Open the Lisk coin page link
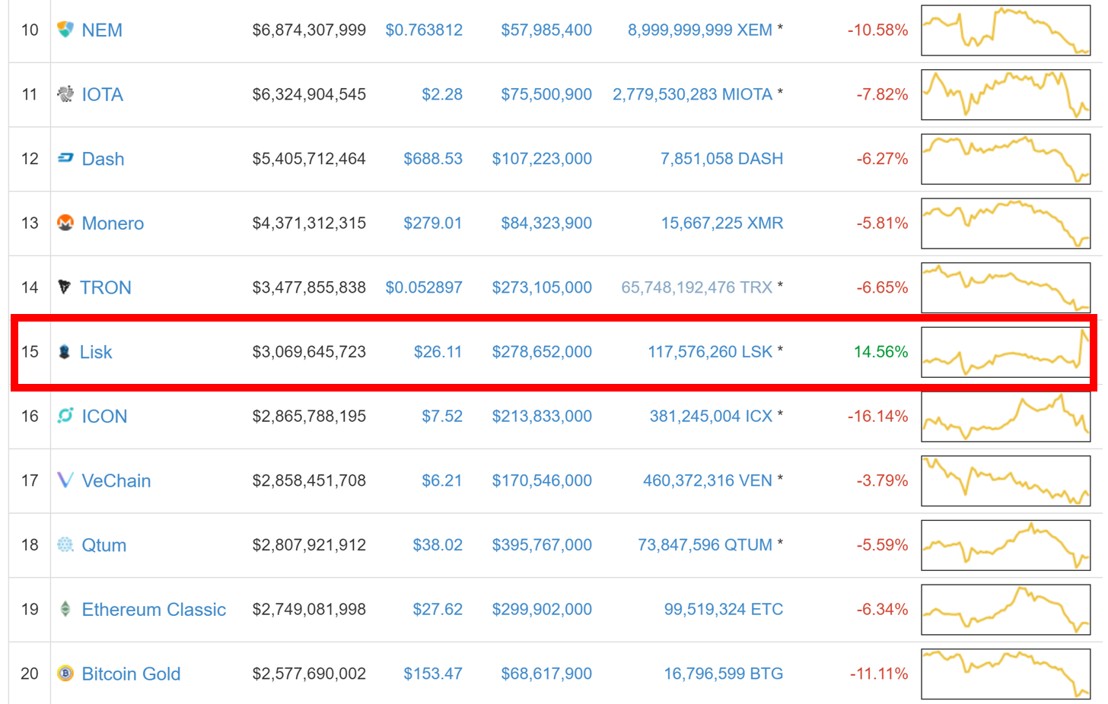The image size is (1108, 704). pyautogui.click(x=96, y=352)
